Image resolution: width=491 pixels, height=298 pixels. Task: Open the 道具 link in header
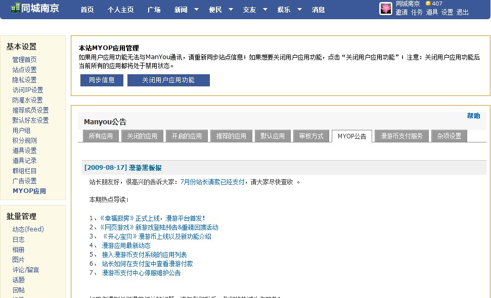(x=432, y=12)
